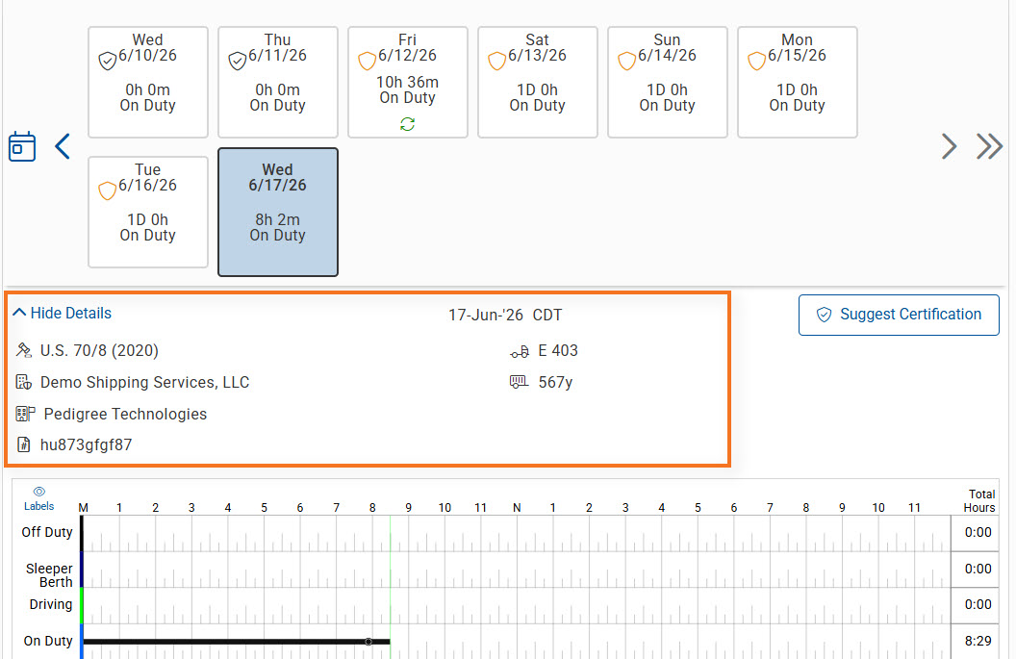
Task: Click shipping document hu873gfgf87 text
Action: [87, 445]
